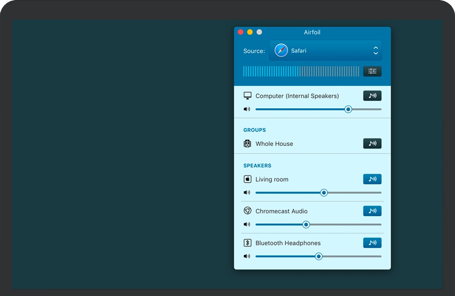The image size is (455, 296).
Task: Click the Apple device icon next to Living room
Action: (x=247, y=179)
